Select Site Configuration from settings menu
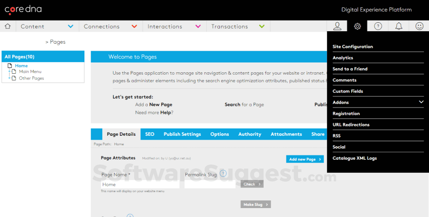 click(x=353, y=46)
